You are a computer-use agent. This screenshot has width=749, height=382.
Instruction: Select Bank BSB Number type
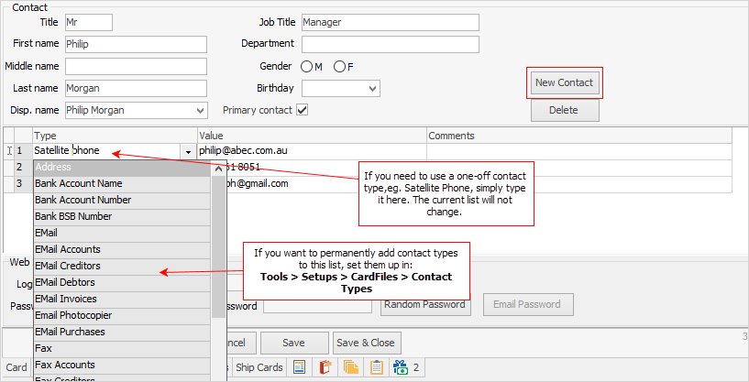pos(122,216)
